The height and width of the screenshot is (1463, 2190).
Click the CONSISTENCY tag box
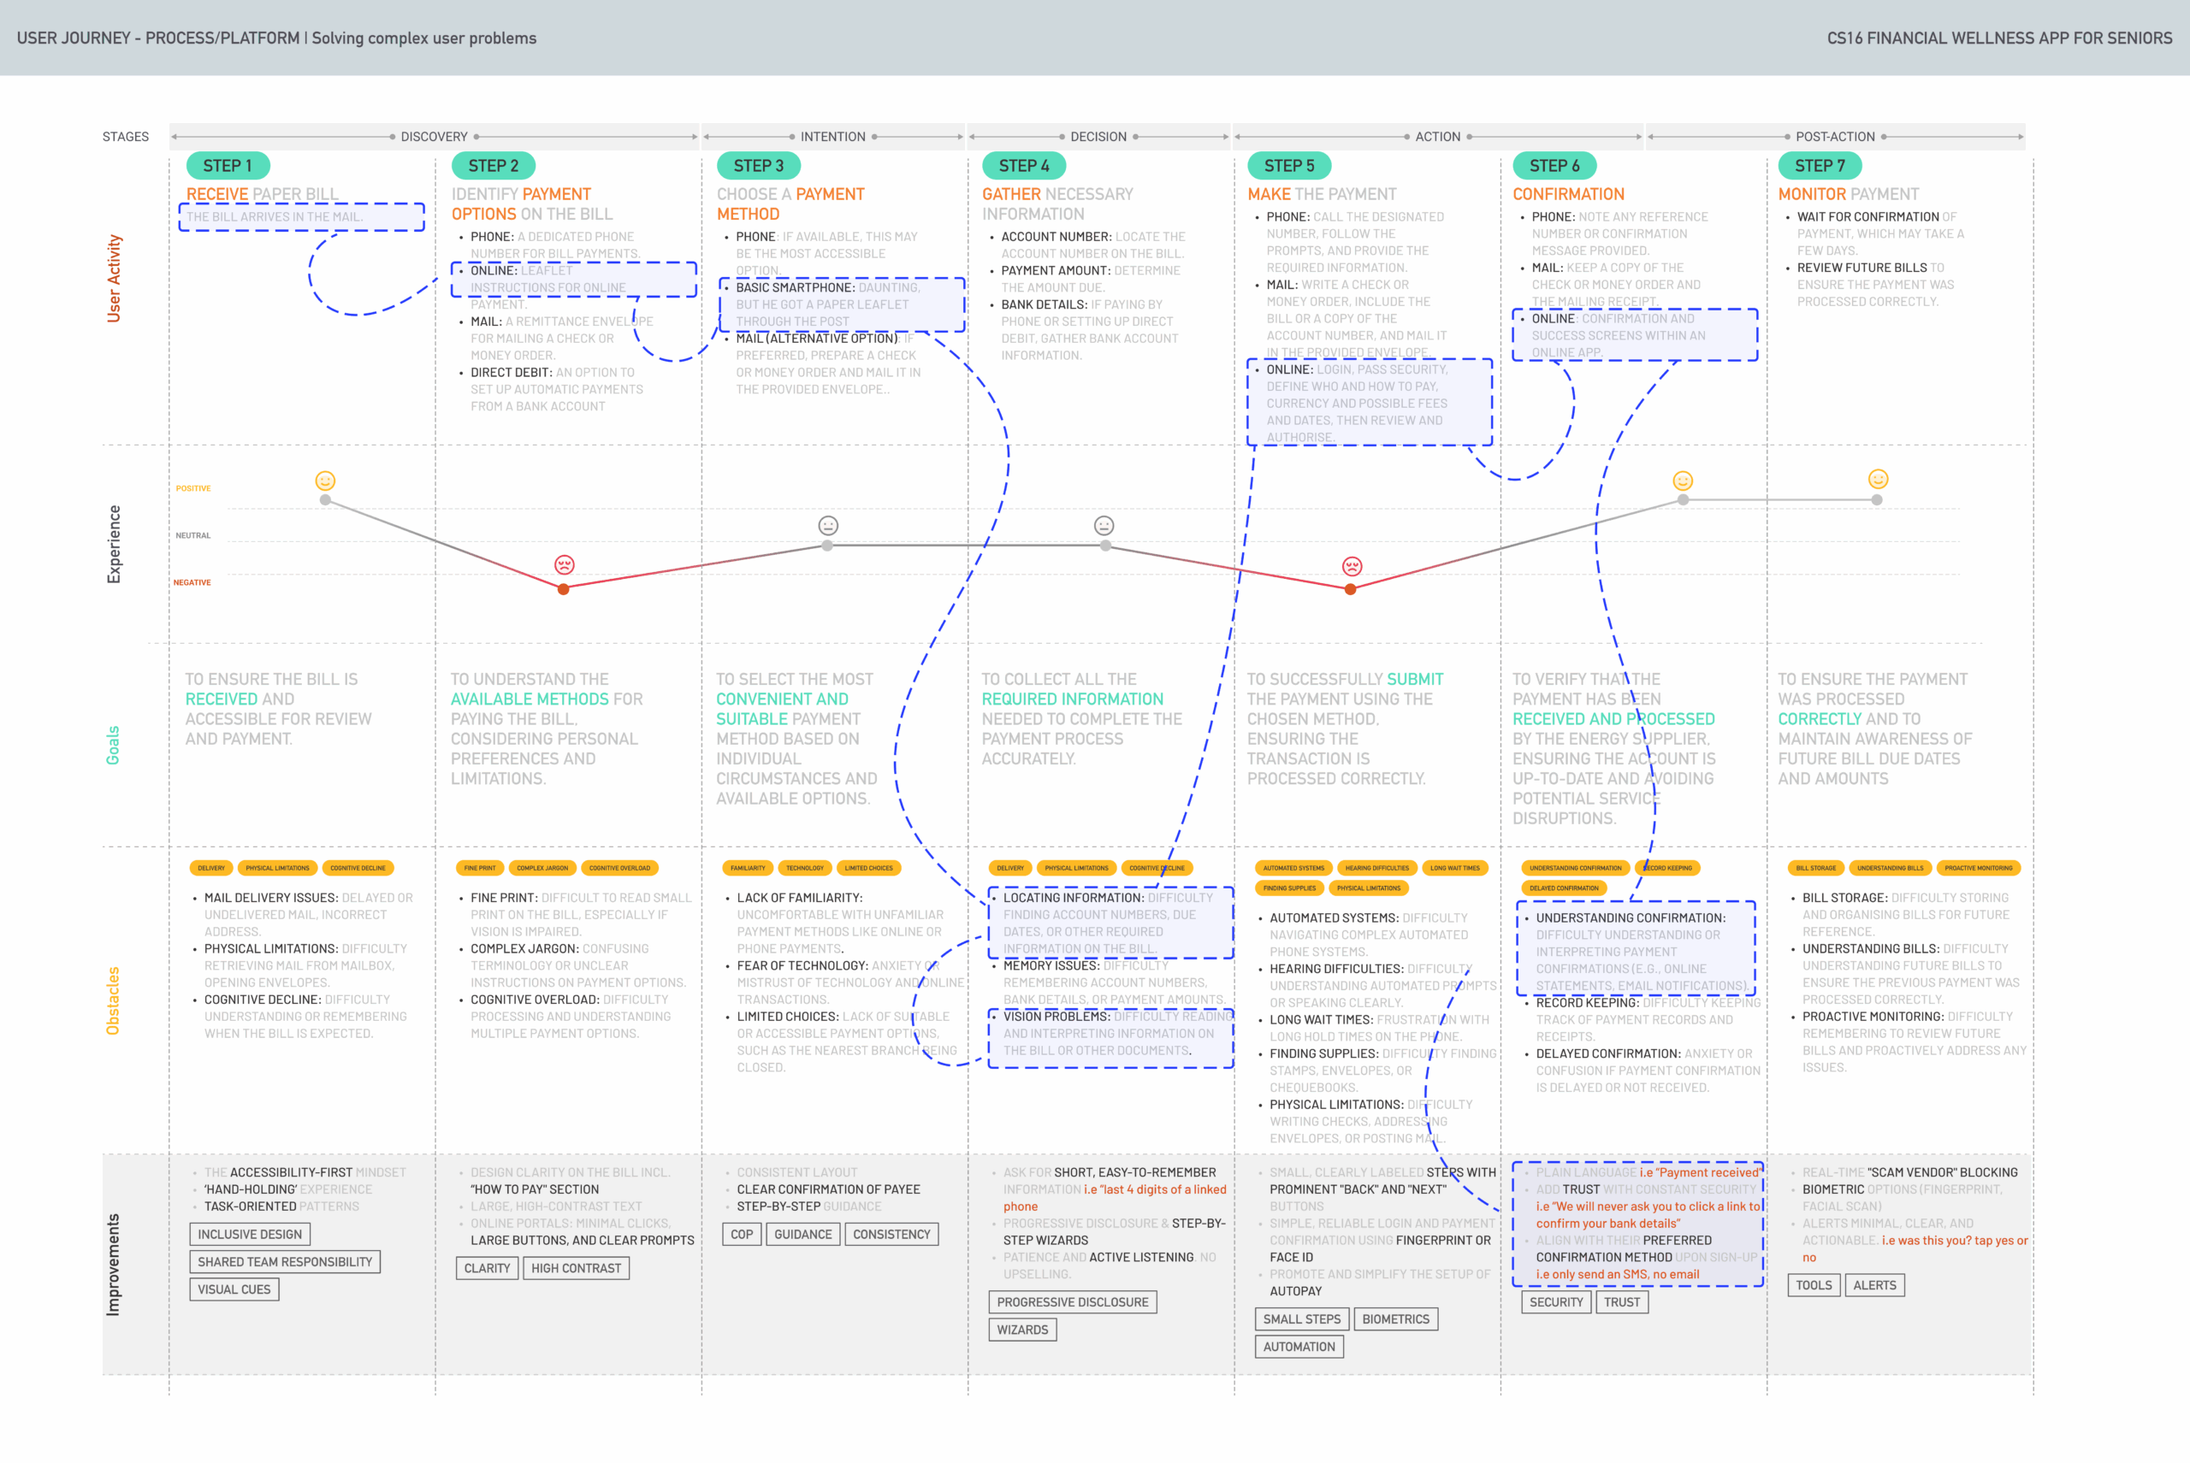tap(891, 1234)
